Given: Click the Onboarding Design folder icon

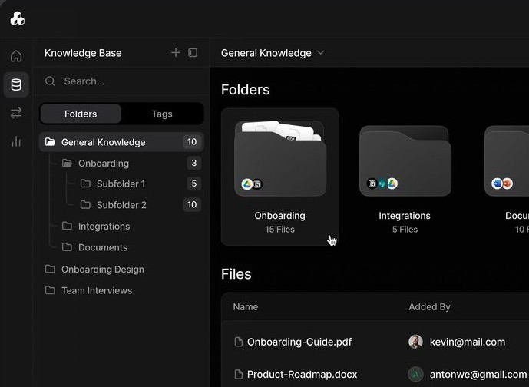Looking at the screenshot, I should 50,269.
